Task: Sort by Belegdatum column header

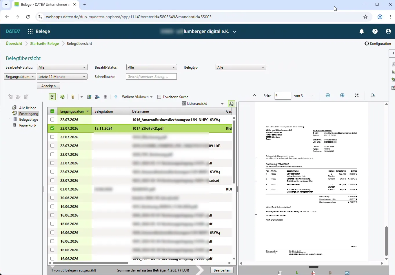Action: tap(110, 111)
